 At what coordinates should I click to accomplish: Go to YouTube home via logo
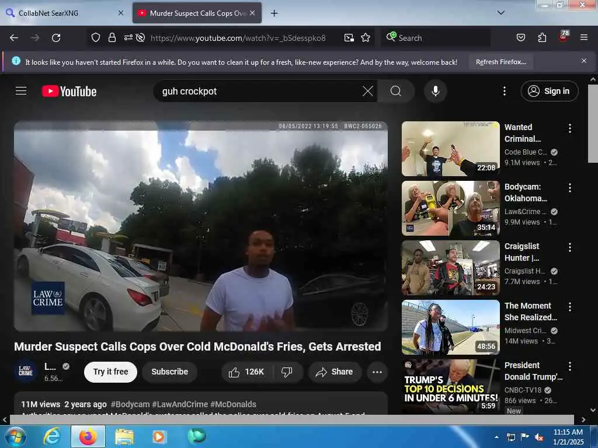click(69, 92)
